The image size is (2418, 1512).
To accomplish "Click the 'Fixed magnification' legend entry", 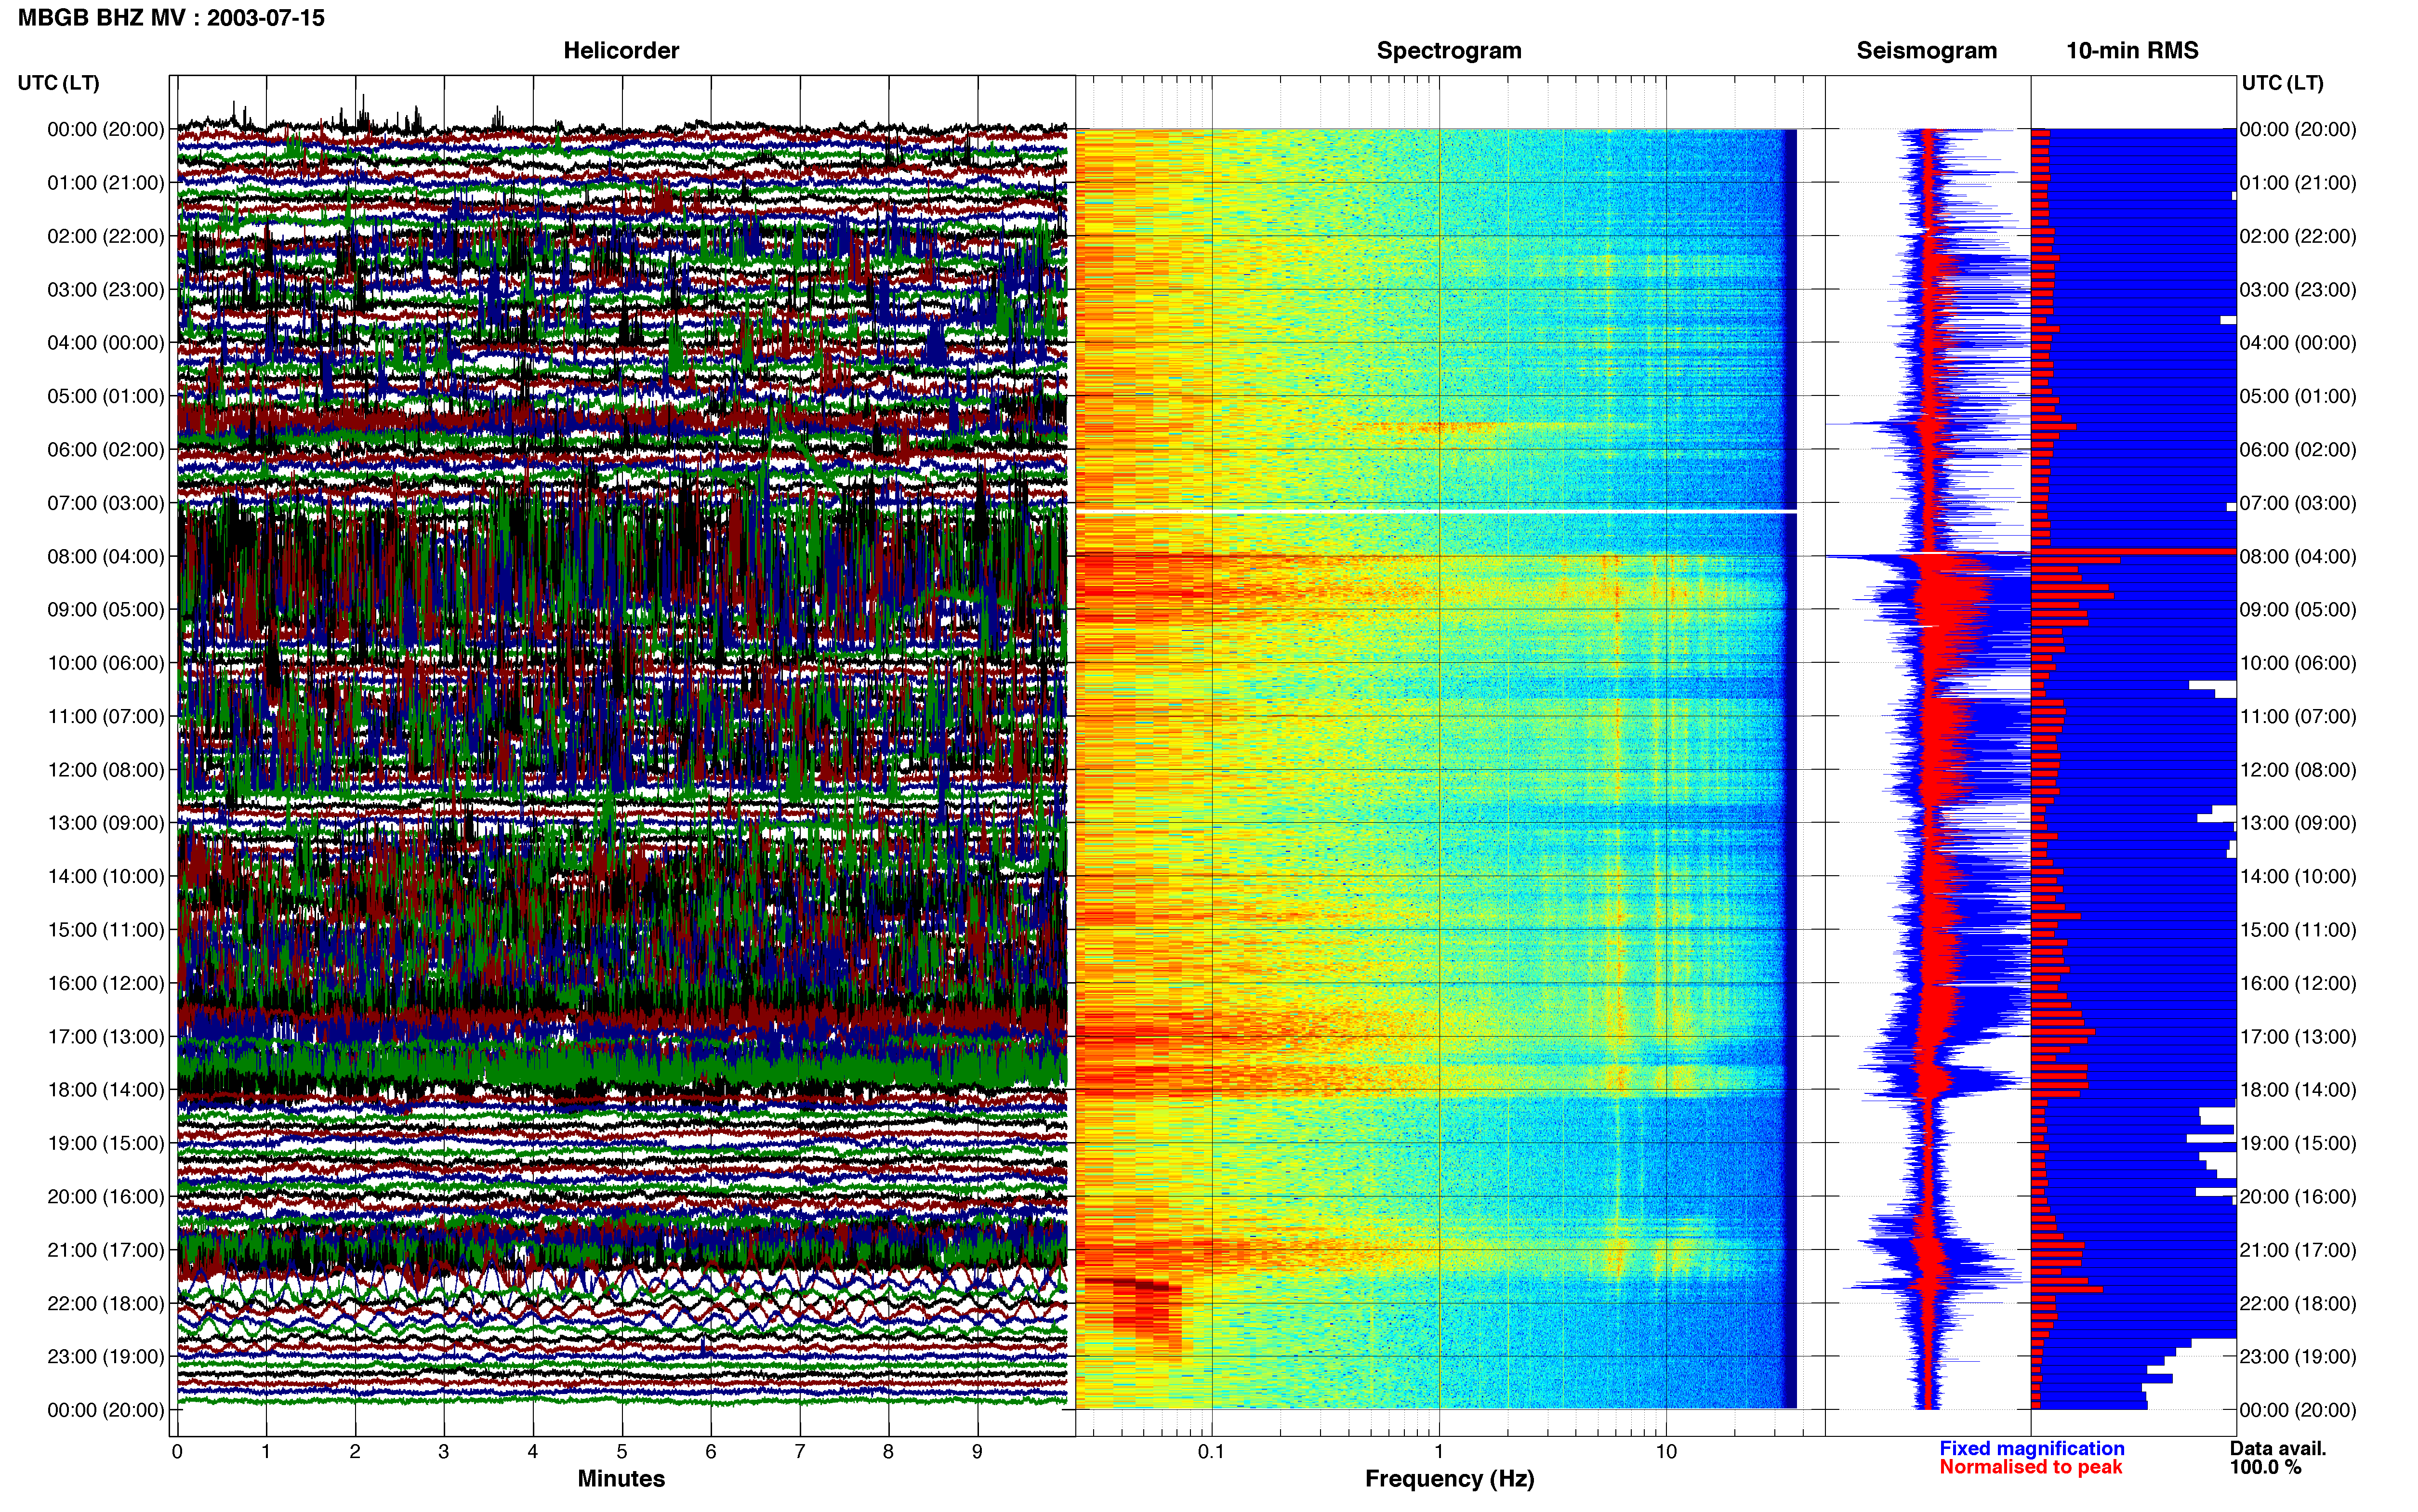I will (x=2032, y=1448).
